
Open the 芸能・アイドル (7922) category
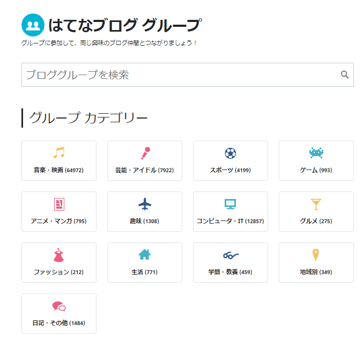pyautogui.click(x=145, y=161)
